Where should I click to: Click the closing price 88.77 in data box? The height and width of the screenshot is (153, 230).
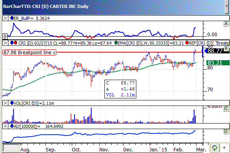click(128, 83)
